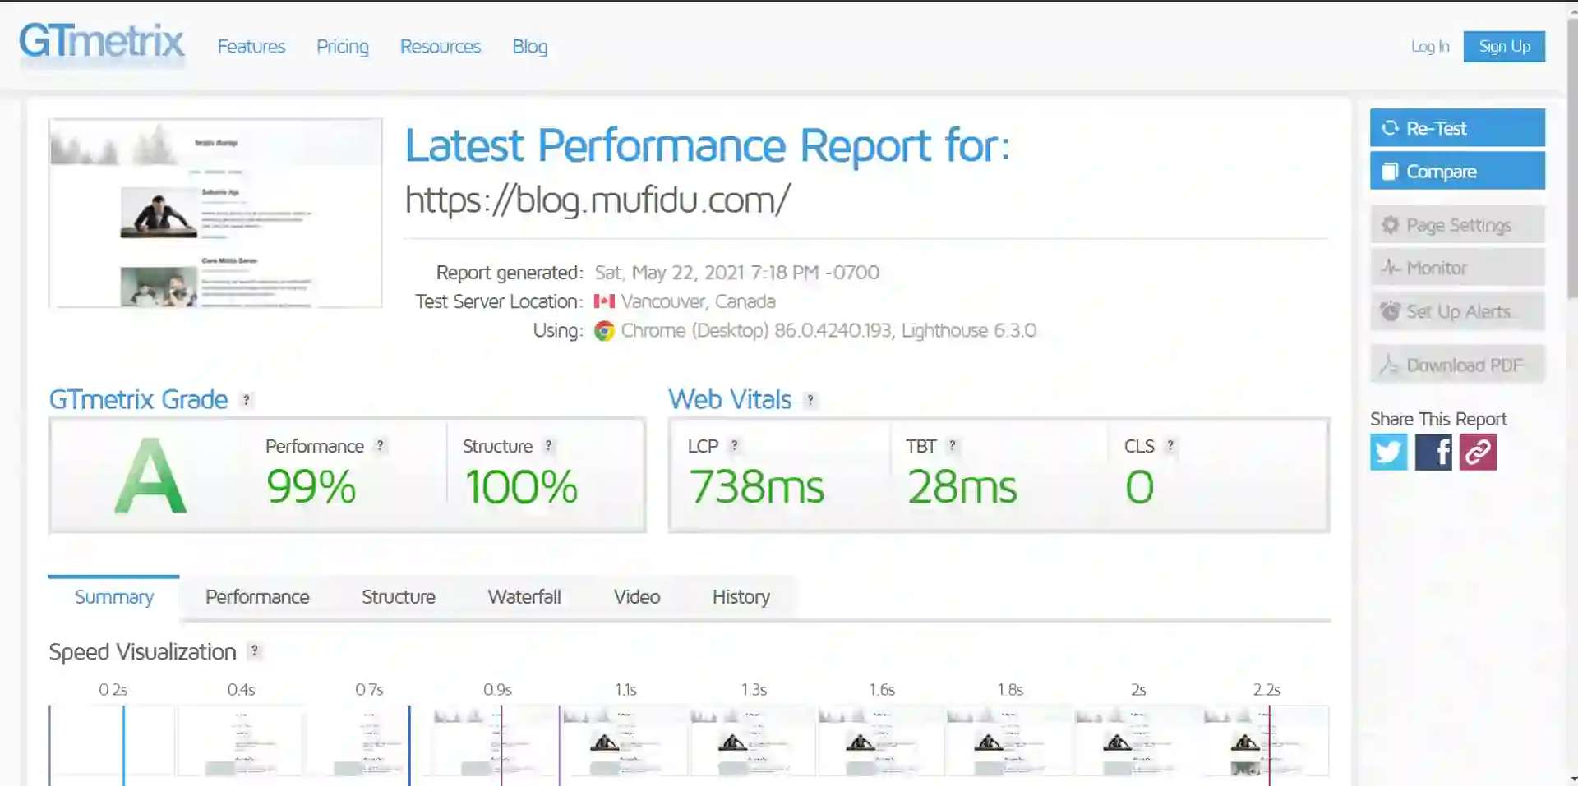1578x786 pixels.
Task: Click Download PDF
Action: coord(1457,365)
